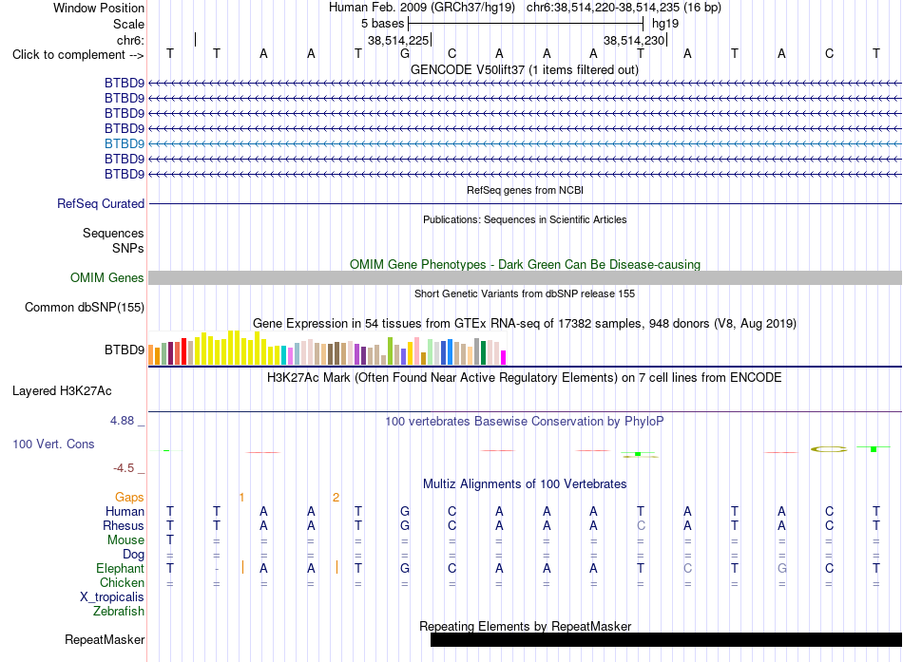The height and width of the screenshot is (662, 903).
Task: Click the Zebrafish species label
Action: click(118, 612)
